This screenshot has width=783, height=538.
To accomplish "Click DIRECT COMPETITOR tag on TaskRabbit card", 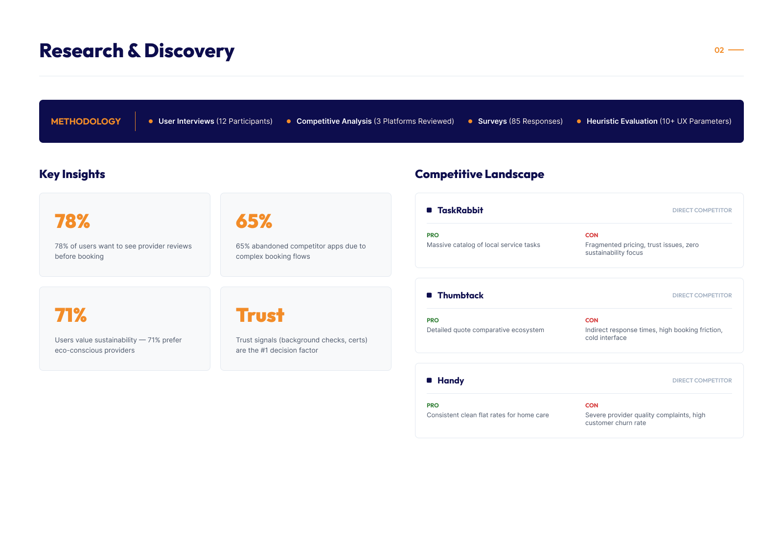I will pyautogui.click(x=702, y=210).
